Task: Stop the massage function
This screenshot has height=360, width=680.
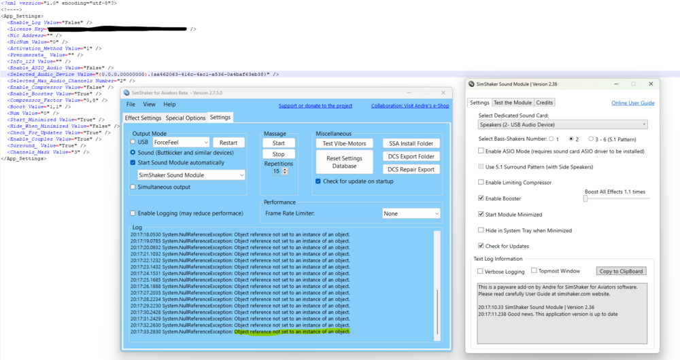Action: pyautogui.click(x=278, y=154)
